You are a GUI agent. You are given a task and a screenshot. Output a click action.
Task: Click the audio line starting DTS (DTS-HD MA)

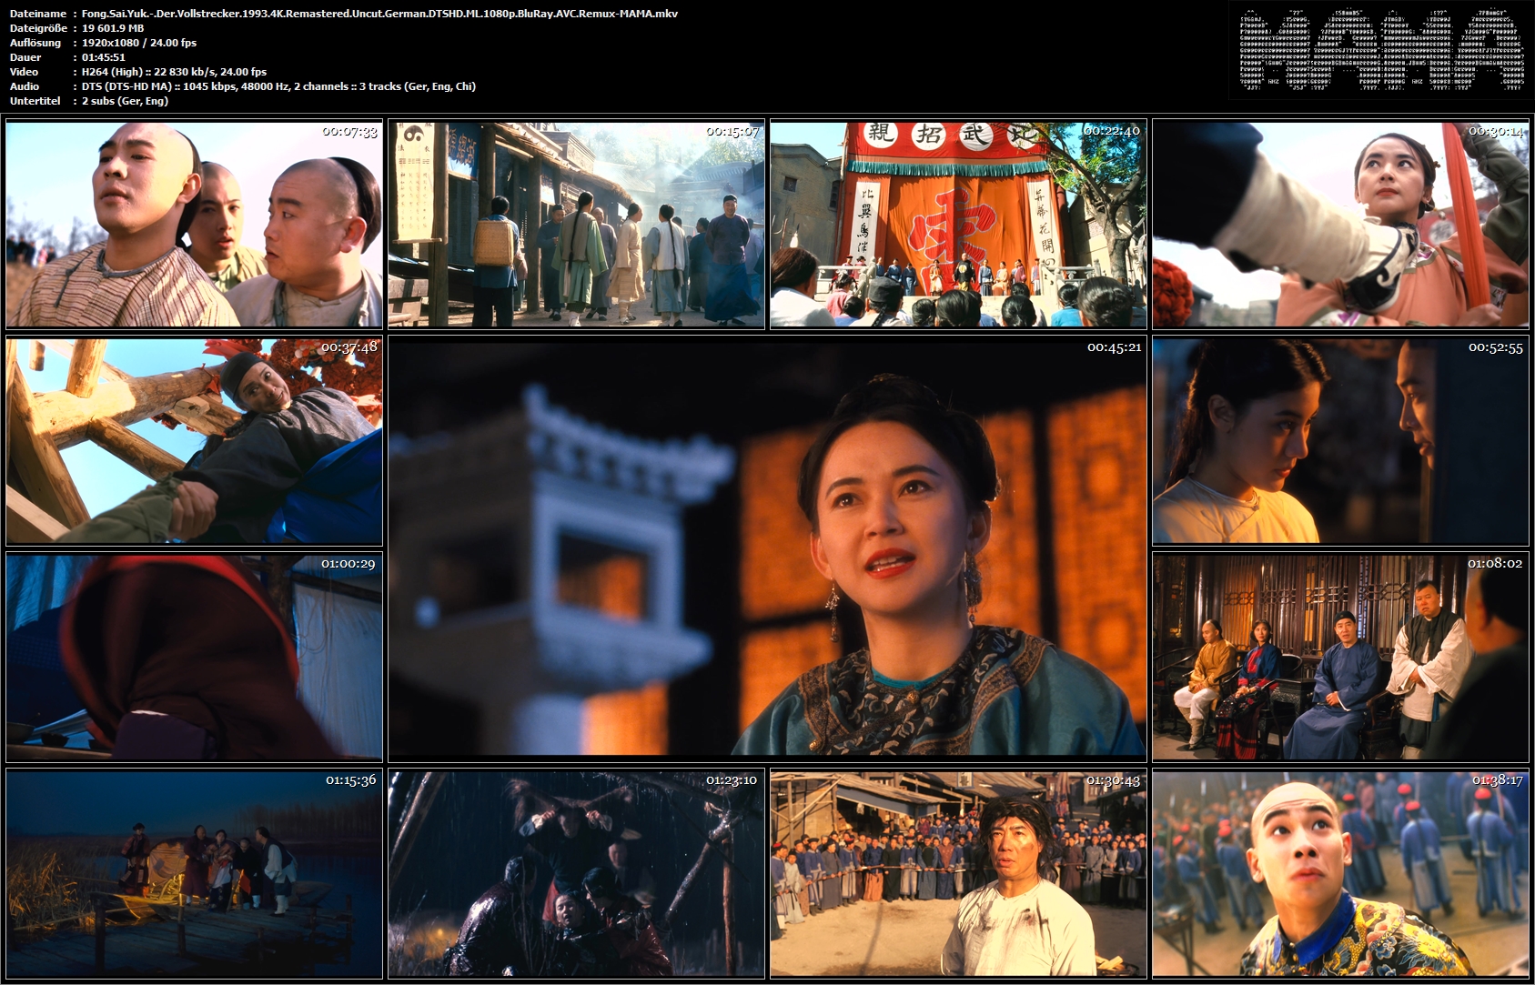pos(278,86)
